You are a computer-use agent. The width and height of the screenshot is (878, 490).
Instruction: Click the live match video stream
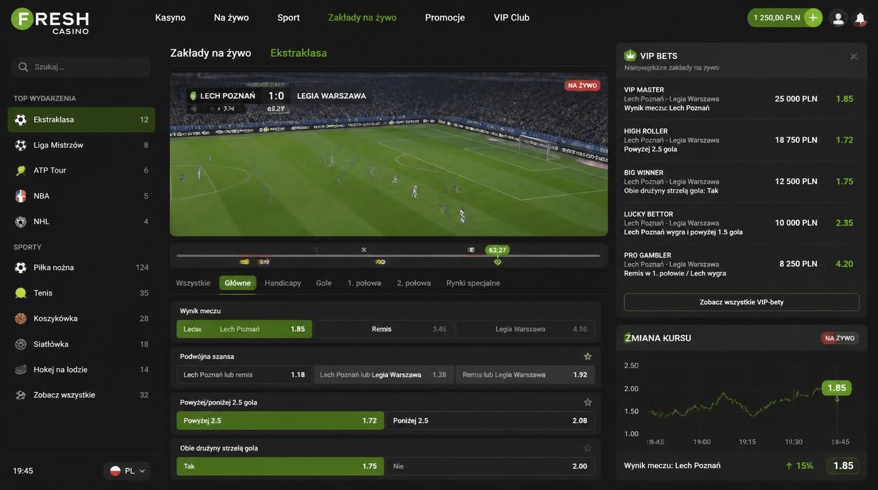pos(389,154)
